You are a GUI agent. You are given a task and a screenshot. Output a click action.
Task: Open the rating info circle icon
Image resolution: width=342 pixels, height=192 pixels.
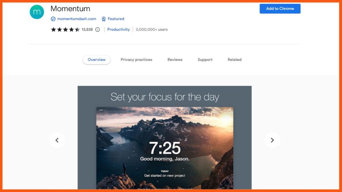coord(98,30)
